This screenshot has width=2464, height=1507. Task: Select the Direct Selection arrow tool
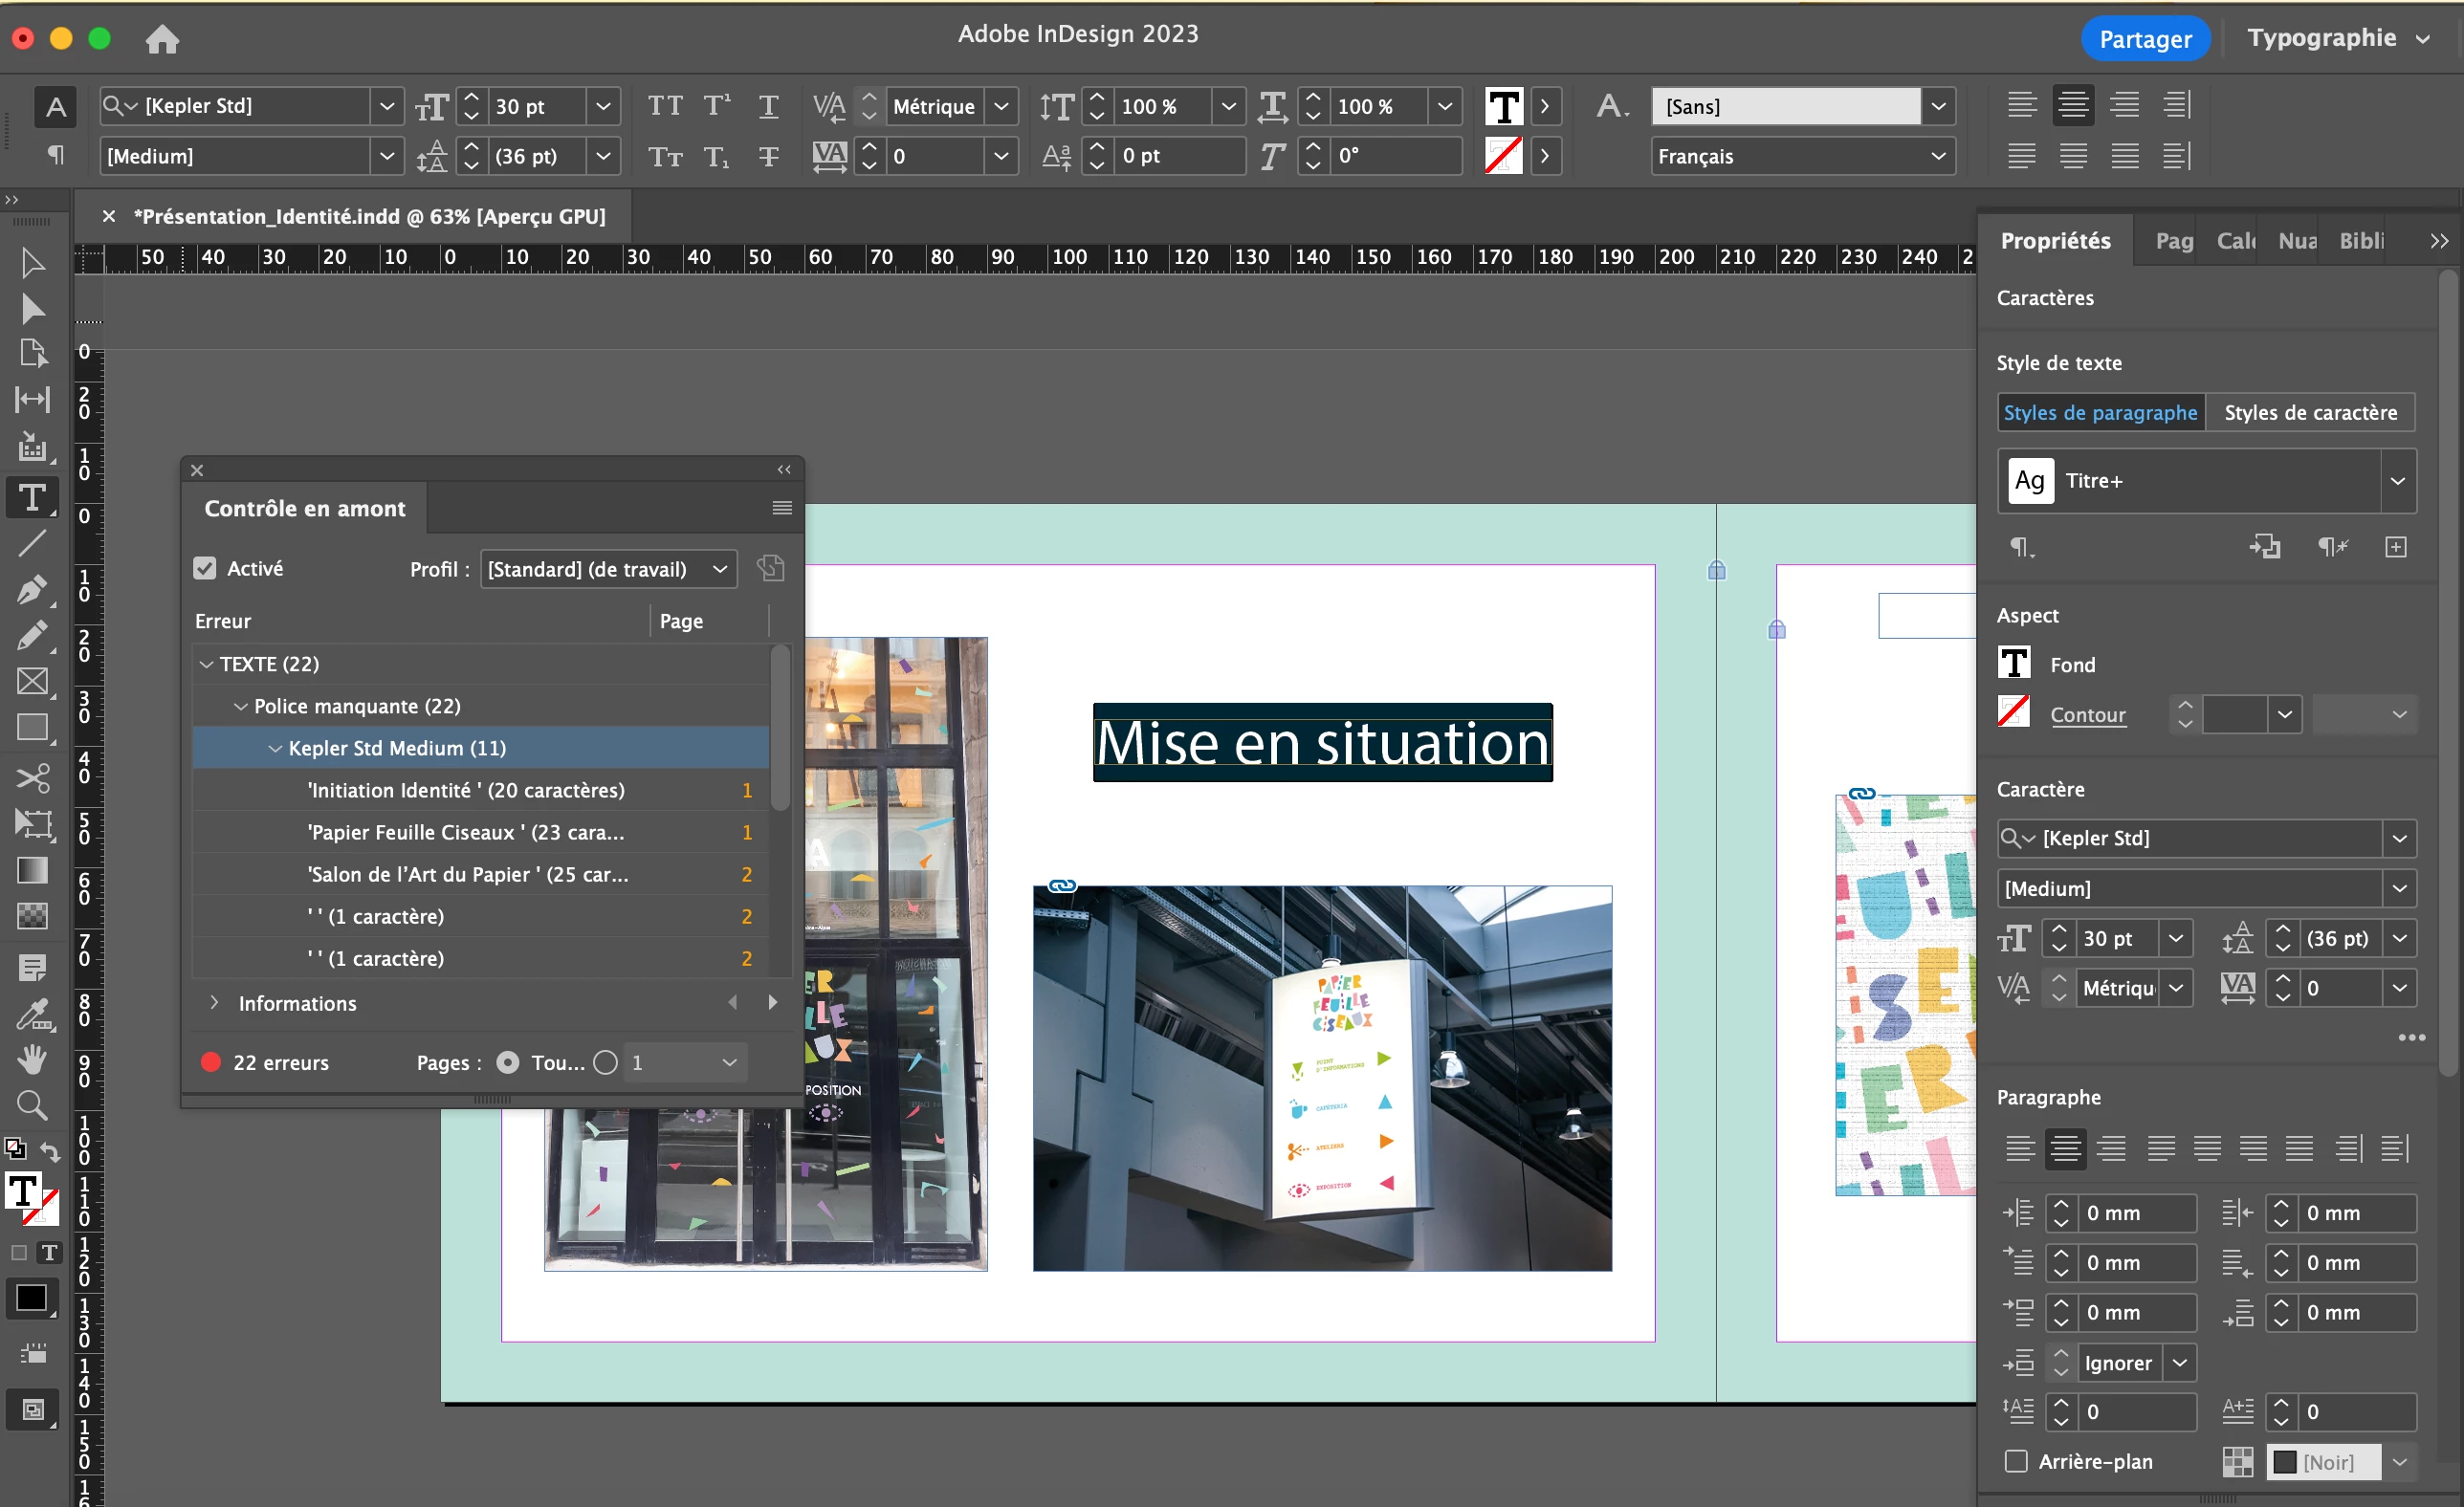click(32, 309)
